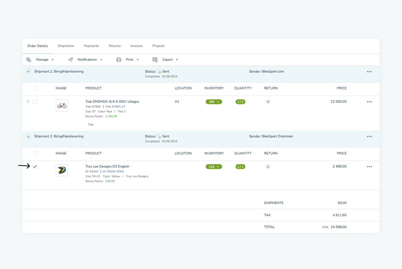Switch to the Shipments tab
Image resolution: width=402 pixels, height=269 pixels.
point(66,46)
